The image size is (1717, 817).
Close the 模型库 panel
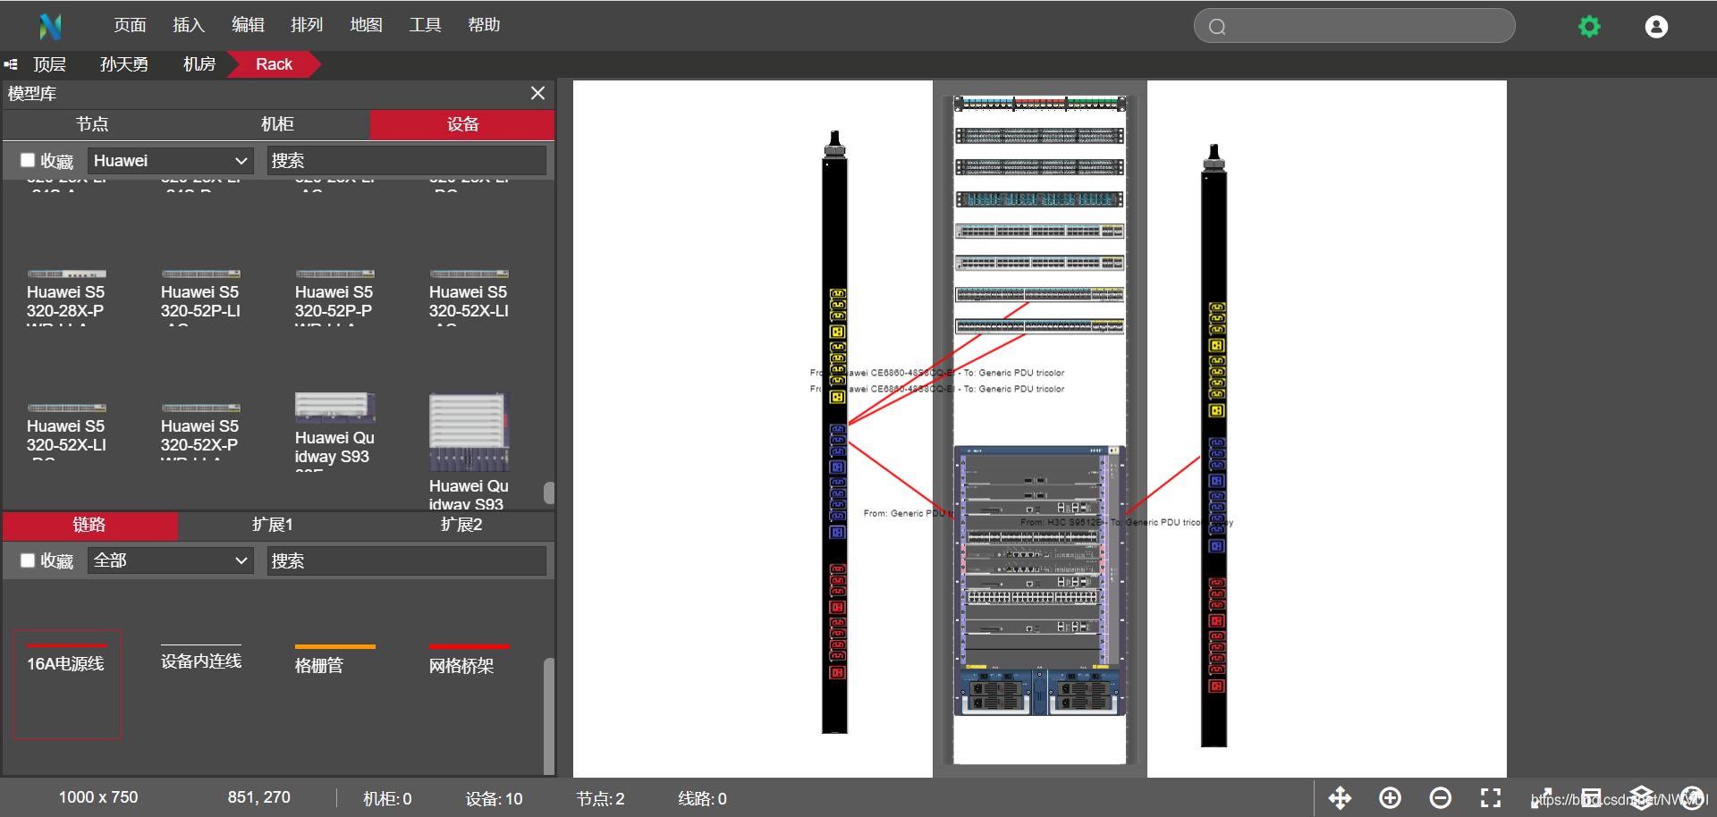tap(537, 93)
